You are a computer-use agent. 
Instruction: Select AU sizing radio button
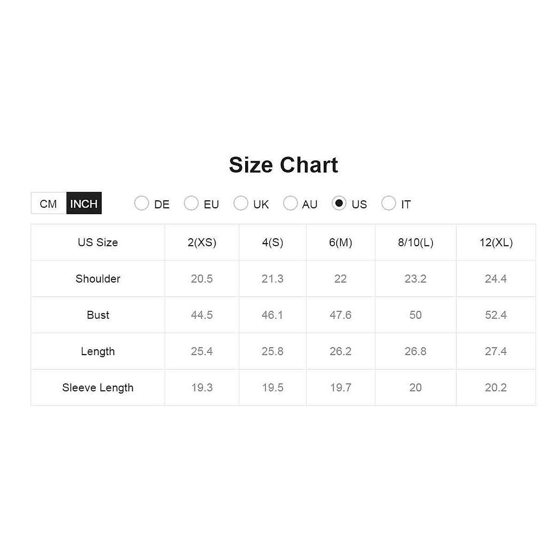click(290, 203)
